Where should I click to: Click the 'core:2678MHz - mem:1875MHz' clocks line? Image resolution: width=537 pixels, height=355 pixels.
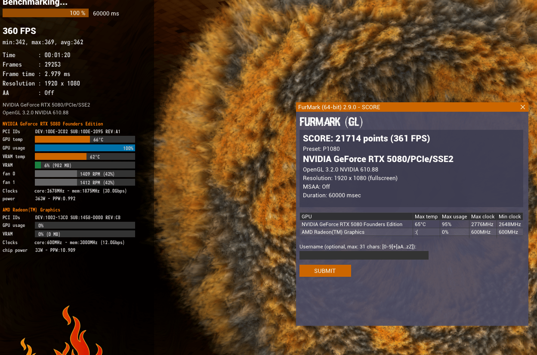pyautogui.click(x=80, y=191)
